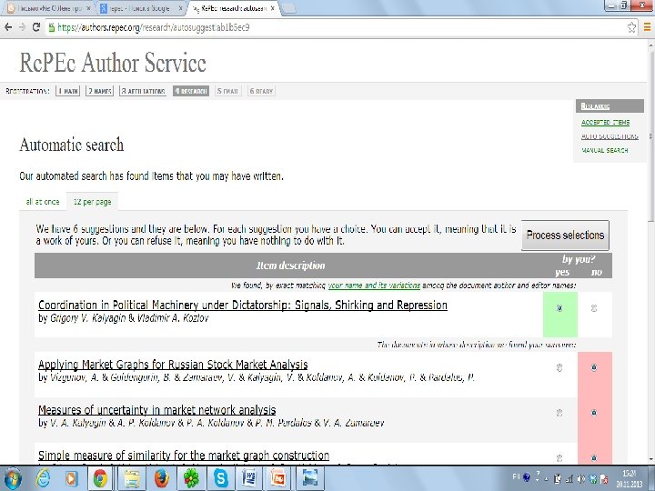Go to registration step 1 Main
This screenshot has width=655, height=491.
click(x=67, y=91)
